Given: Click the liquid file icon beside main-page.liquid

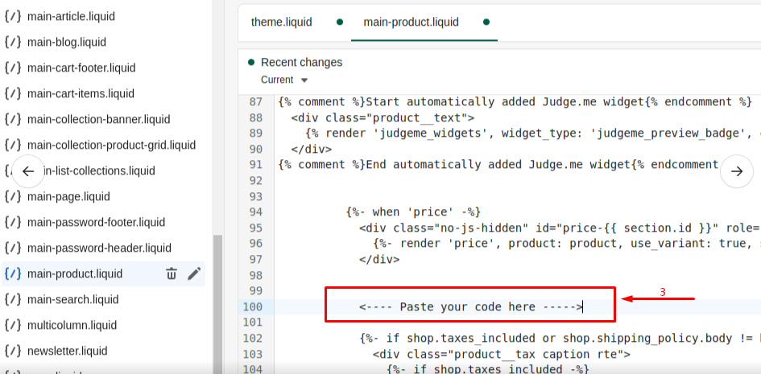Looking at the screenshot, I should click(13, 197).
